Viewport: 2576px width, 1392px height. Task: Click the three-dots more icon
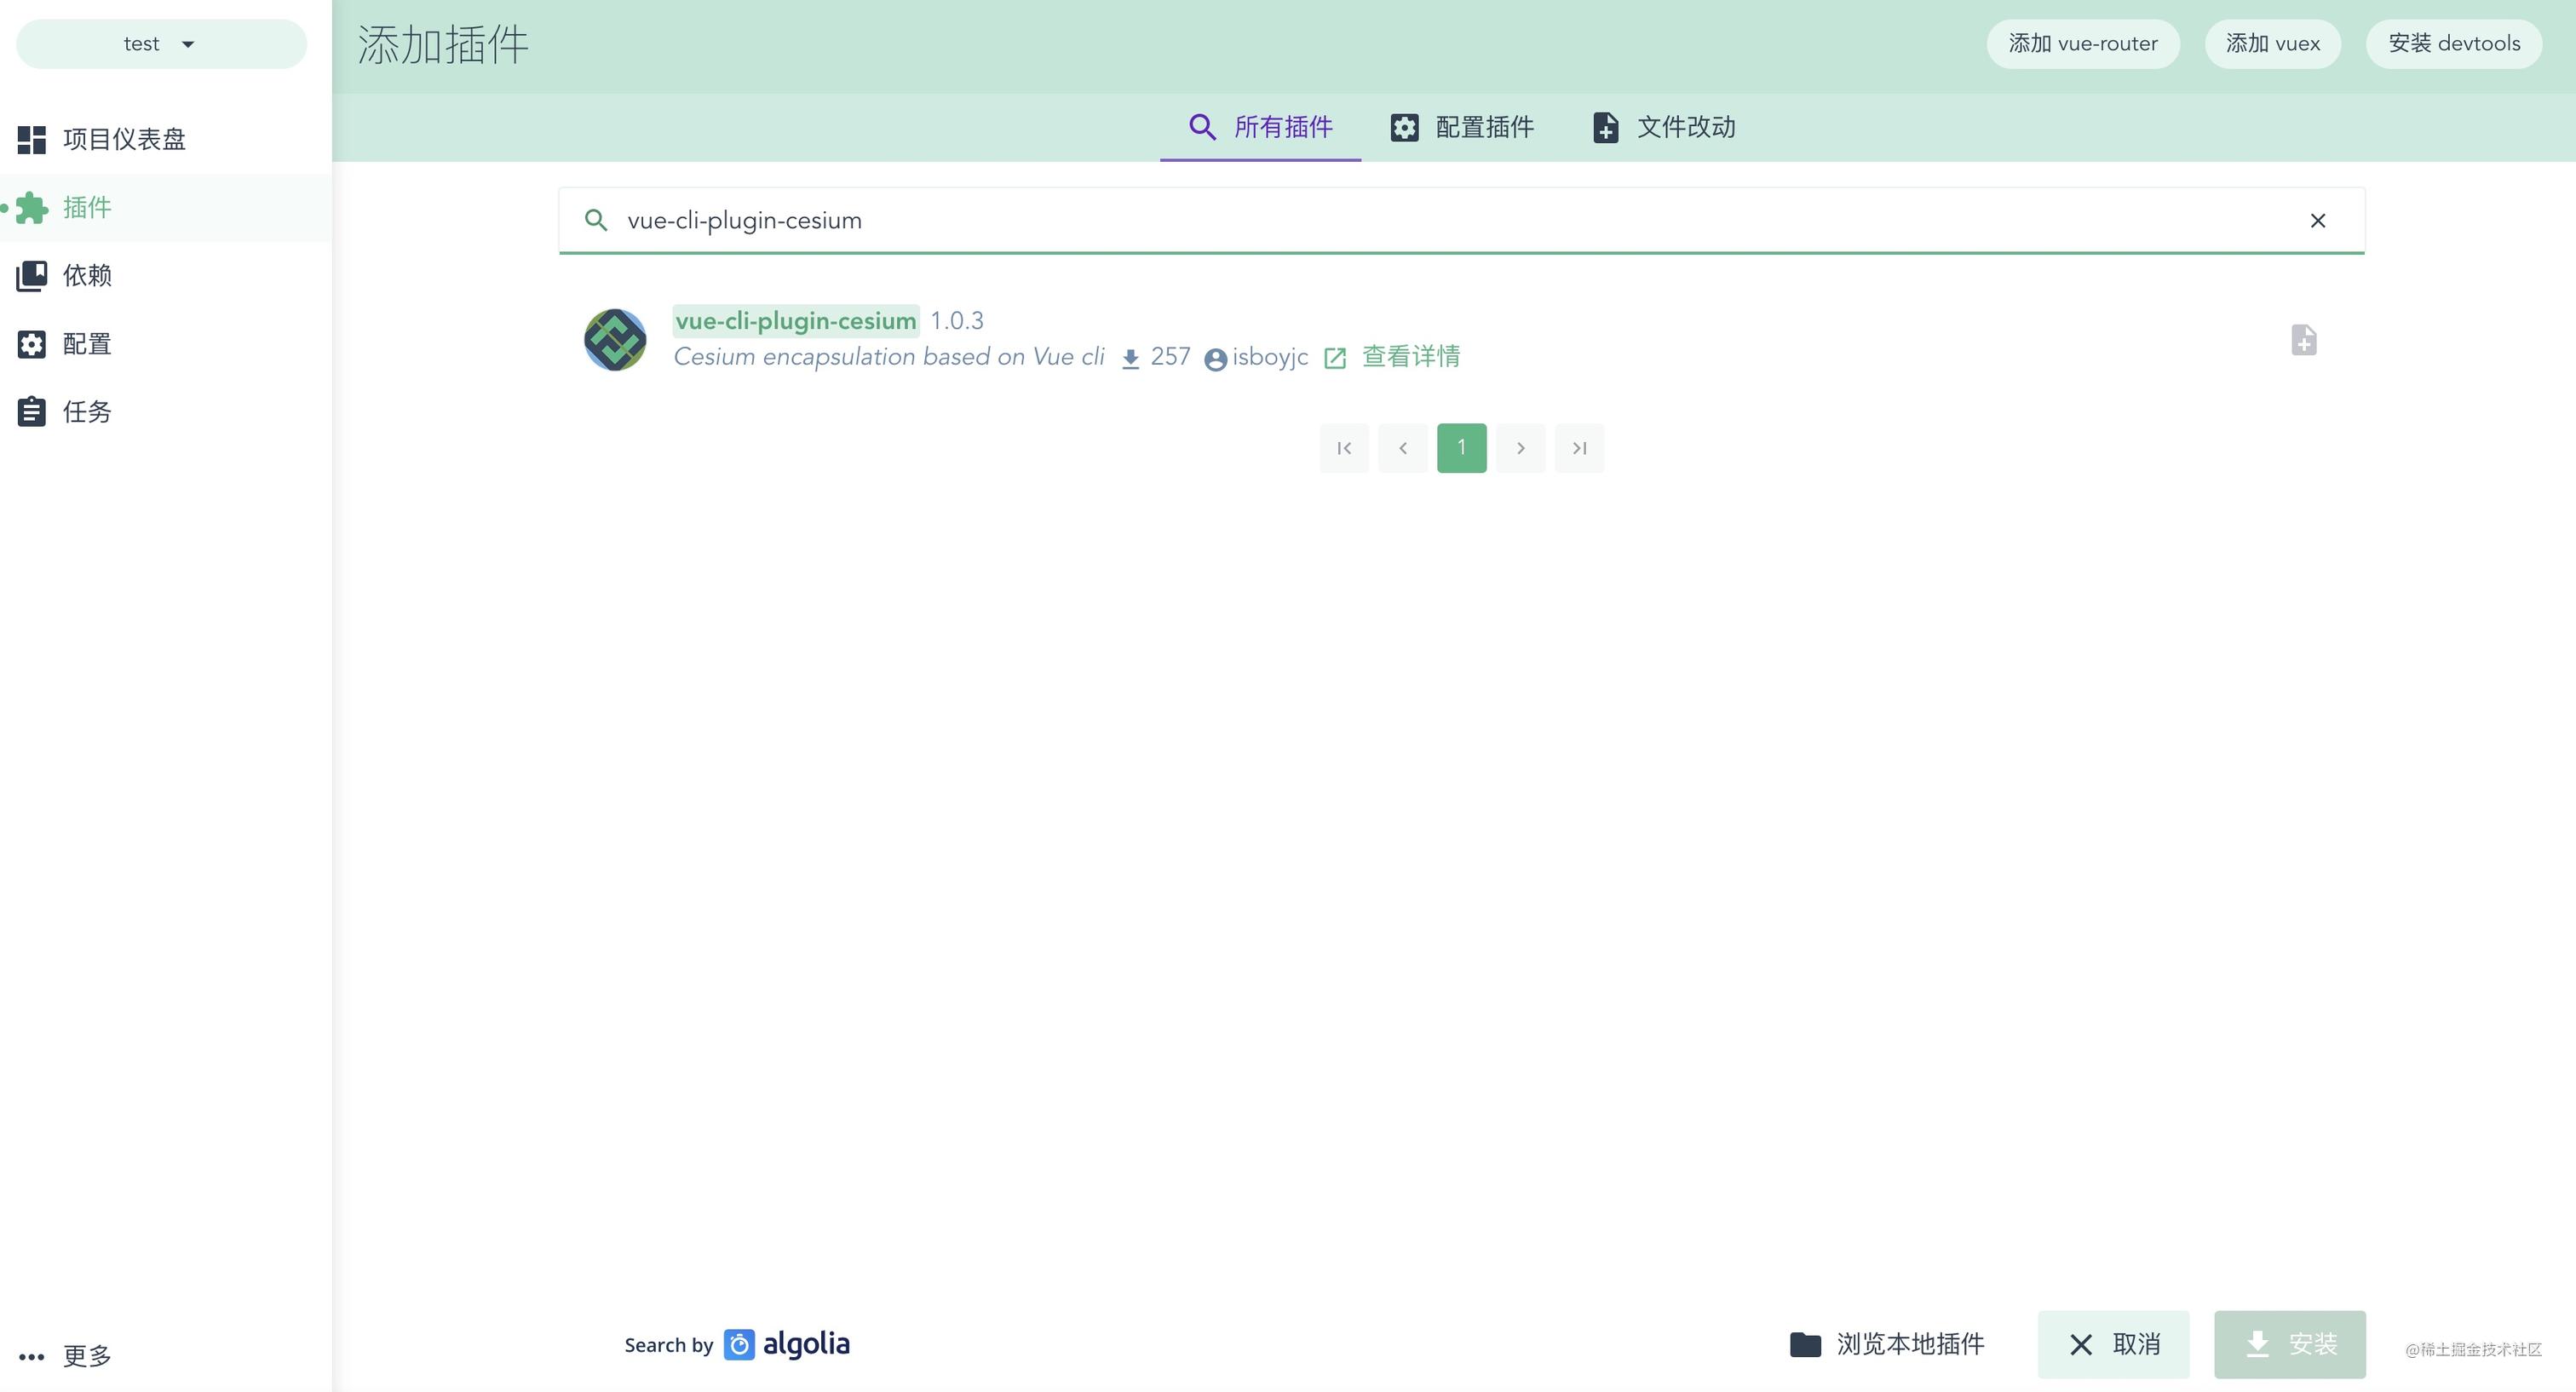click(32, 1357)
